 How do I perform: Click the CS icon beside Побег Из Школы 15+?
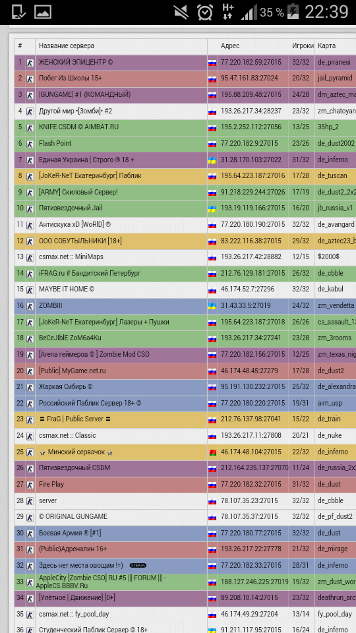point(30,79)
